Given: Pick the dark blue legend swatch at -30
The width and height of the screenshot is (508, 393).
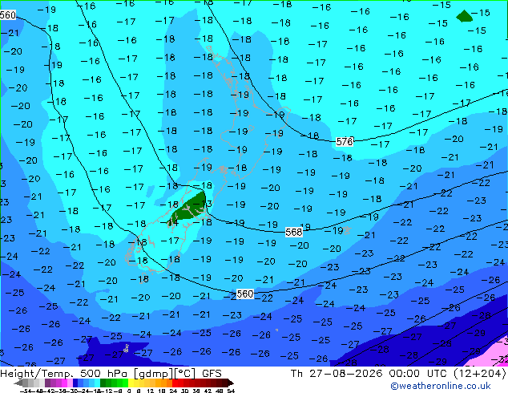Looking at the screenshot, I should tap(75, 383).
